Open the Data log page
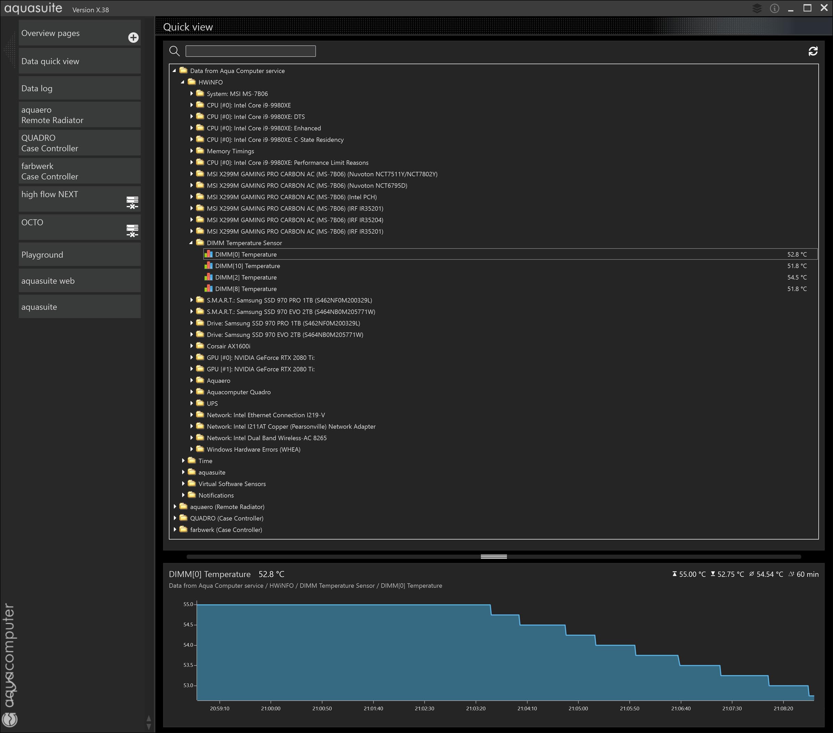Image resolution: width=833 pixels, height=733 pixels. 80,88
